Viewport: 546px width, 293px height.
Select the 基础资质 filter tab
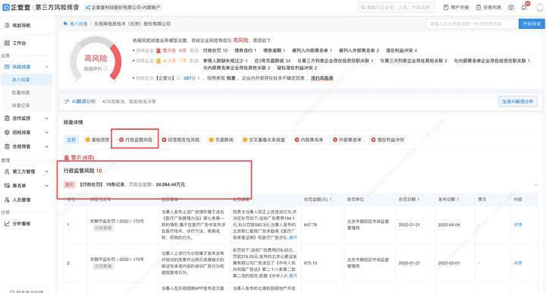(98, 140)
